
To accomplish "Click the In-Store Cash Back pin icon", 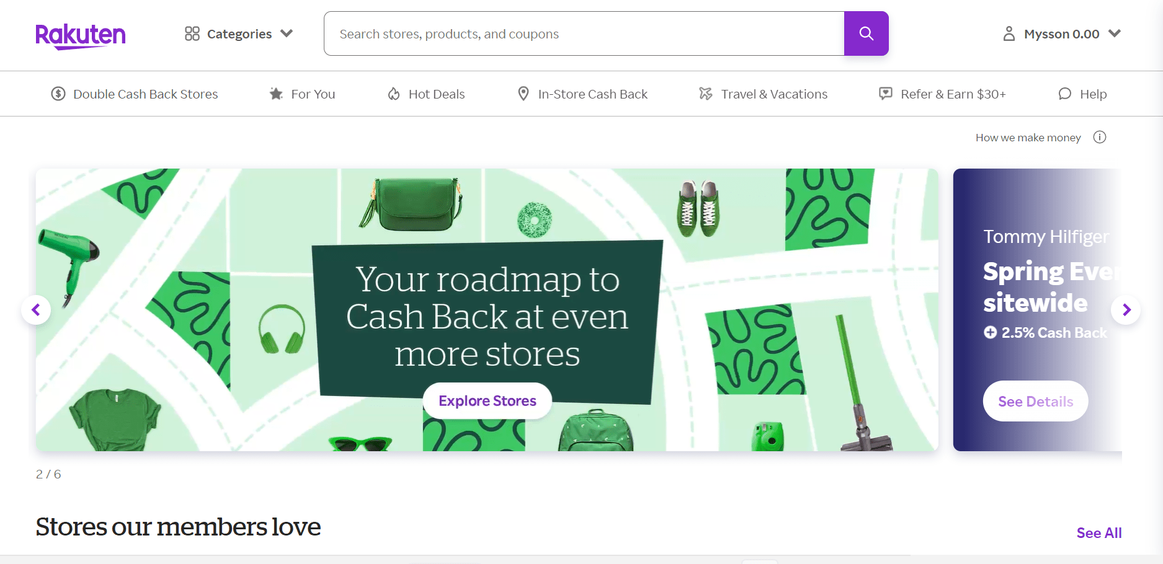I will tap(524, 94).
